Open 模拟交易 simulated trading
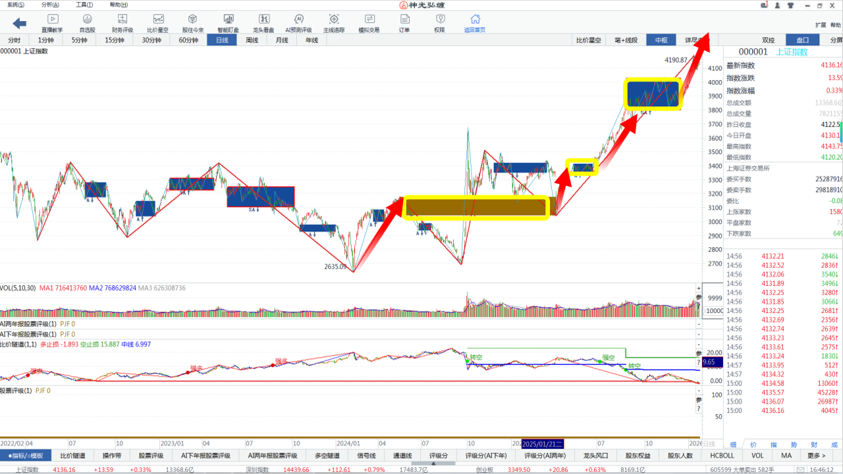843x474 pixels. click(x=369, y=23)
